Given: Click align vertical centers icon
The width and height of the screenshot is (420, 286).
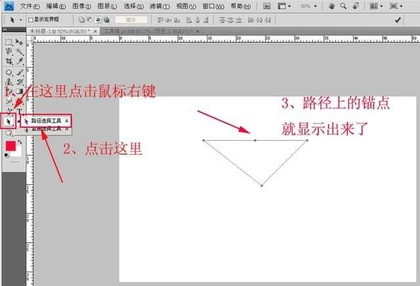Looking at the screenshot, I should [169, 20].
